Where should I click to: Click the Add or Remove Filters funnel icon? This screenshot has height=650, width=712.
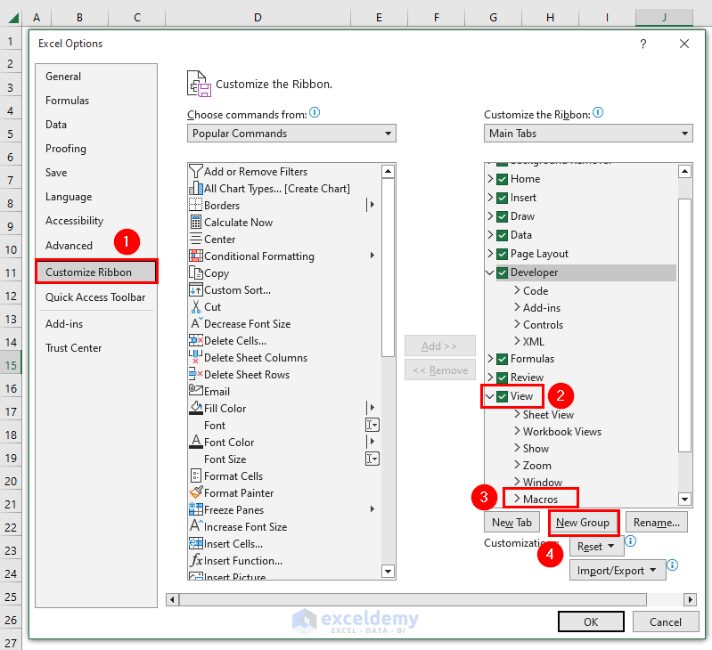pyautogui.click(x=196, y=172)
